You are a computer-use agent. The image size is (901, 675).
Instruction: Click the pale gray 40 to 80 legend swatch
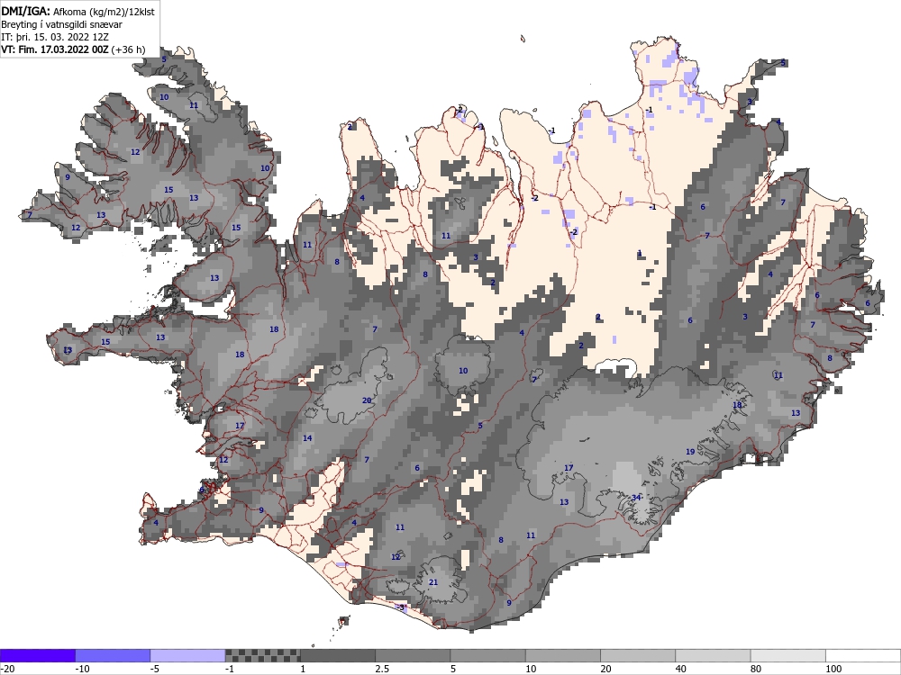point(713,655)
